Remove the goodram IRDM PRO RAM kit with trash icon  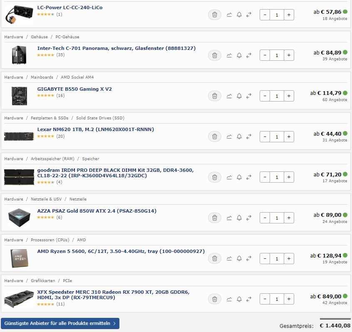(x=215, y=177)
